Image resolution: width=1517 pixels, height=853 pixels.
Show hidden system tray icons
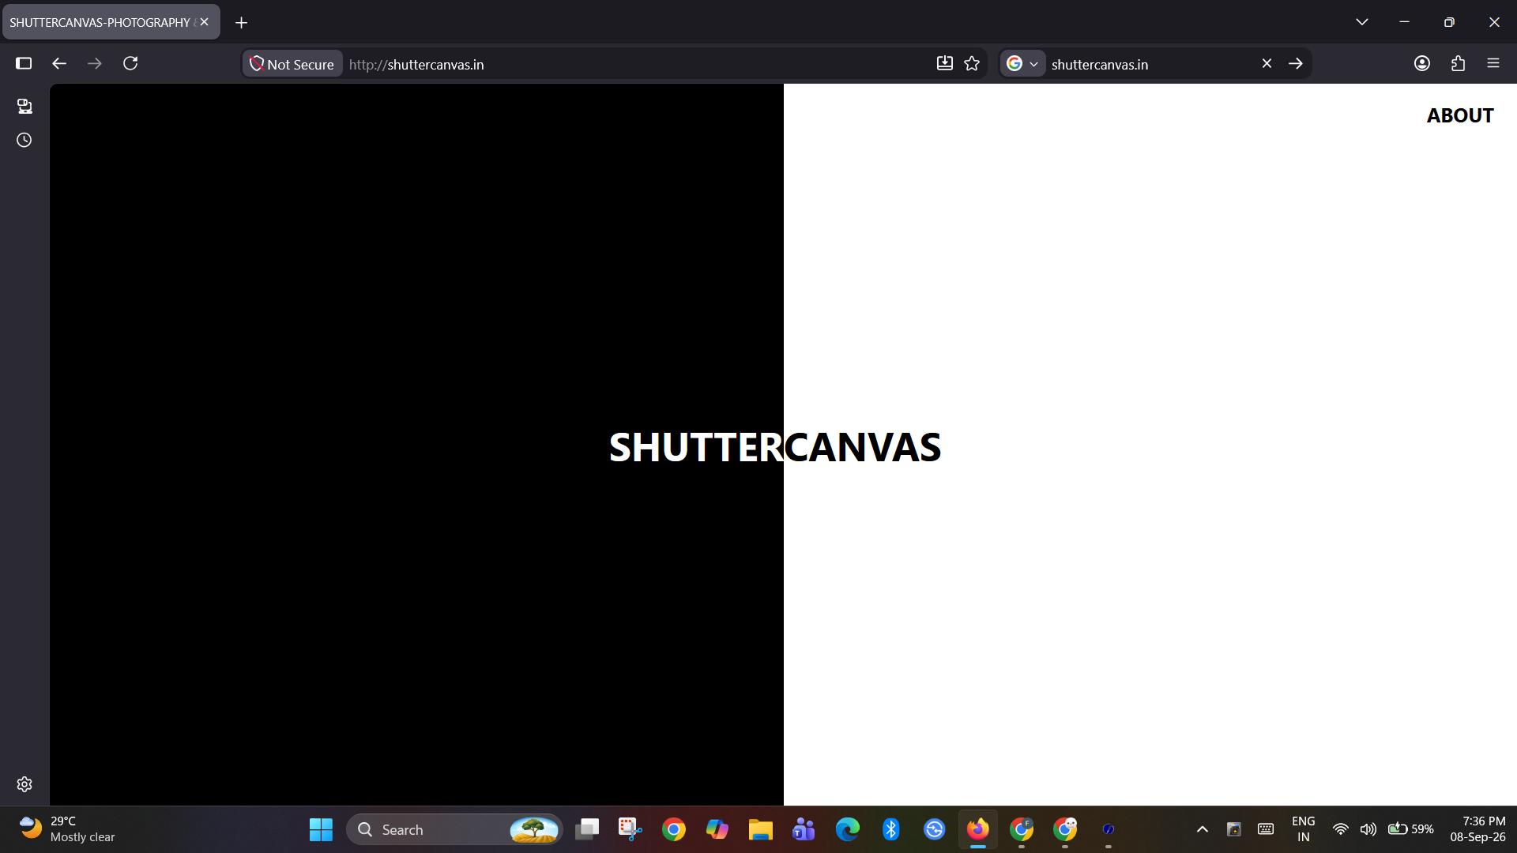pyautogui.click(x=1202, y=829)
